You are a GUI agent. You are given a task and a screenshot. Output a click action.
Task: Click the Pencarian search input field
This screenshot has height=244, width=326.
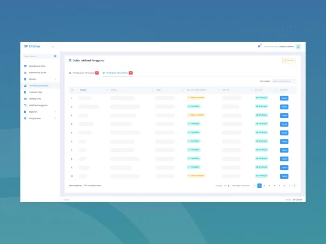pos(284,81)
